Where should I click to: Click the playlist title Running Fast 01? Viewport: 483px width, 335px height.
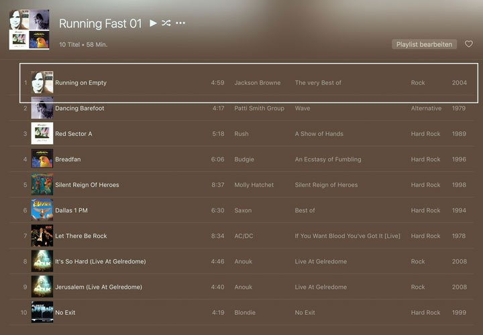[100, 23]
